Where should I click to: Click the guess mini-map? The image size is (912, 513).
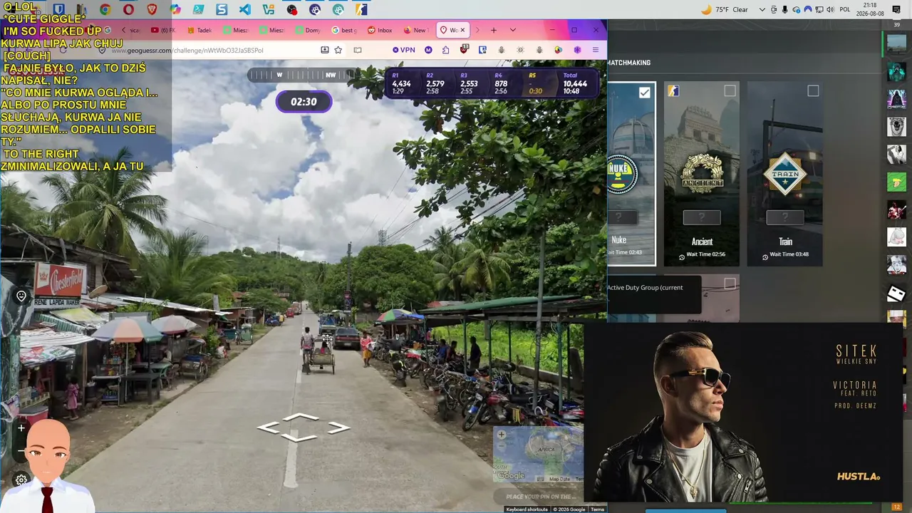click(538, 455)
